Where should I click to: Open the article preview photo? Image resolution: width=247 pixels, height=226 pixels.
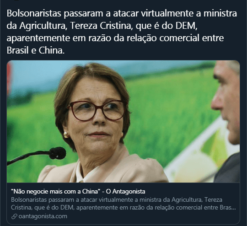pos(123,121)
